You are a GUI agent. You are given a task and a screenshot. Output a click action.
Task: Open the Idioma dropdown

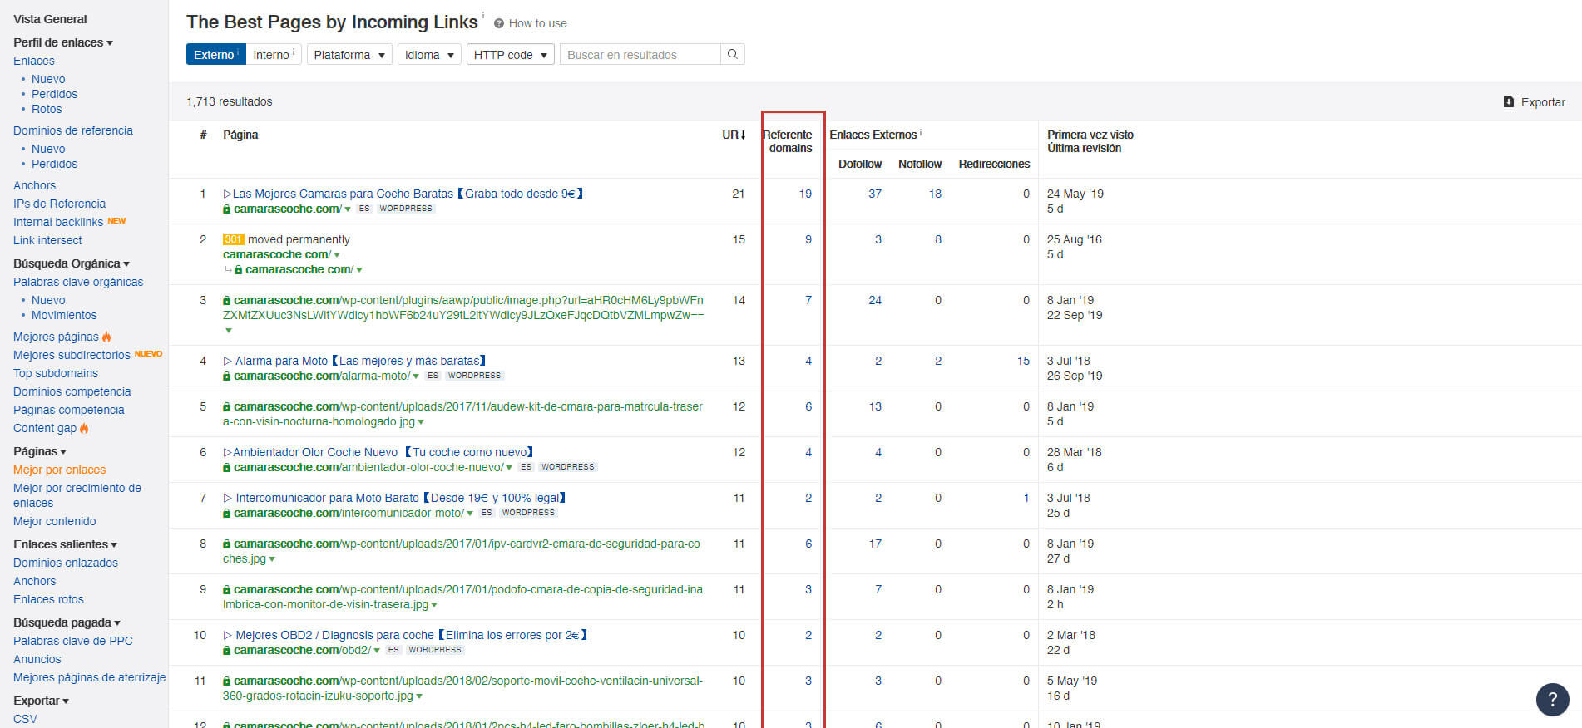click(x=429, y=54)
